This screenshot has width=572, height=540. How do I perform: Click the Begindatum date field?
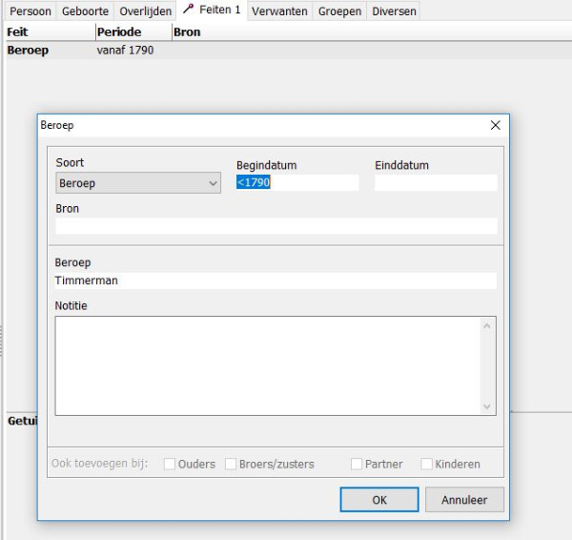(297, 182)
